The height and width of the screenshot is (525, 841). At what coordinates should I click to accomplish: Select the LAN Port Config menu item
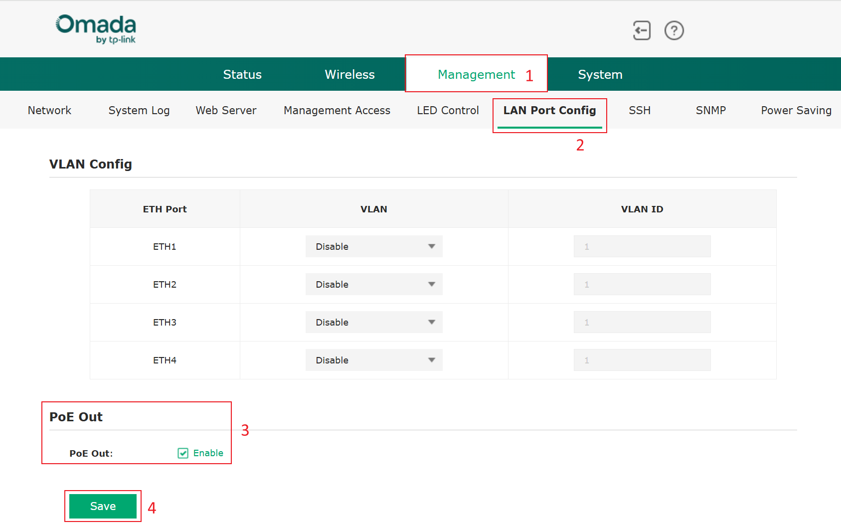coord(549,110)
